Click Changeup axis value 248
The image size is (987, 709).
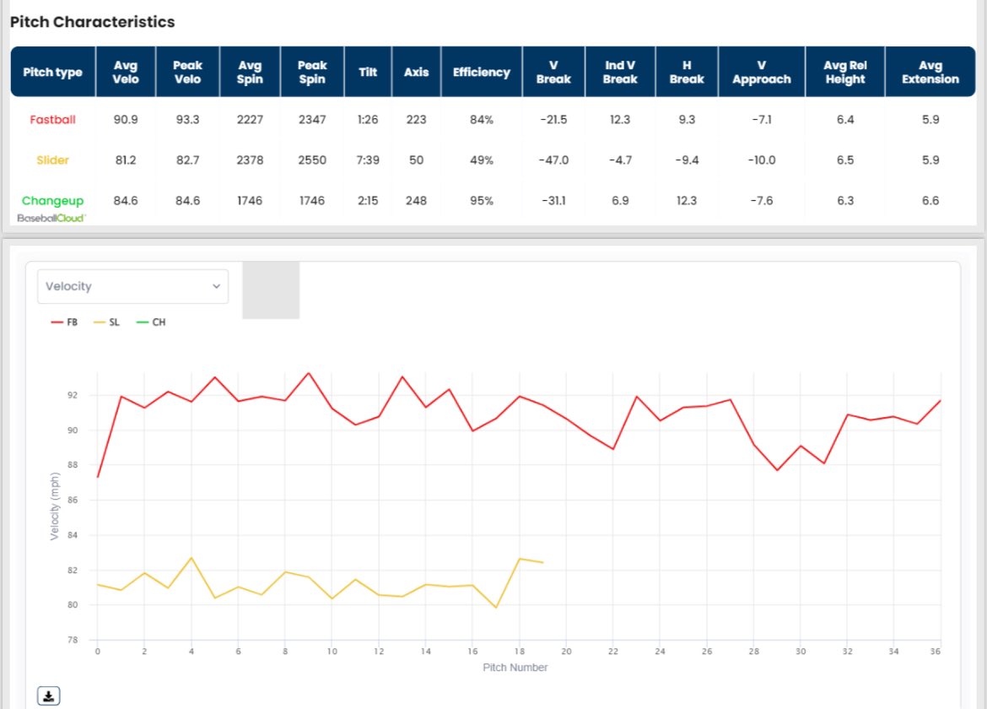pos(416,201)
